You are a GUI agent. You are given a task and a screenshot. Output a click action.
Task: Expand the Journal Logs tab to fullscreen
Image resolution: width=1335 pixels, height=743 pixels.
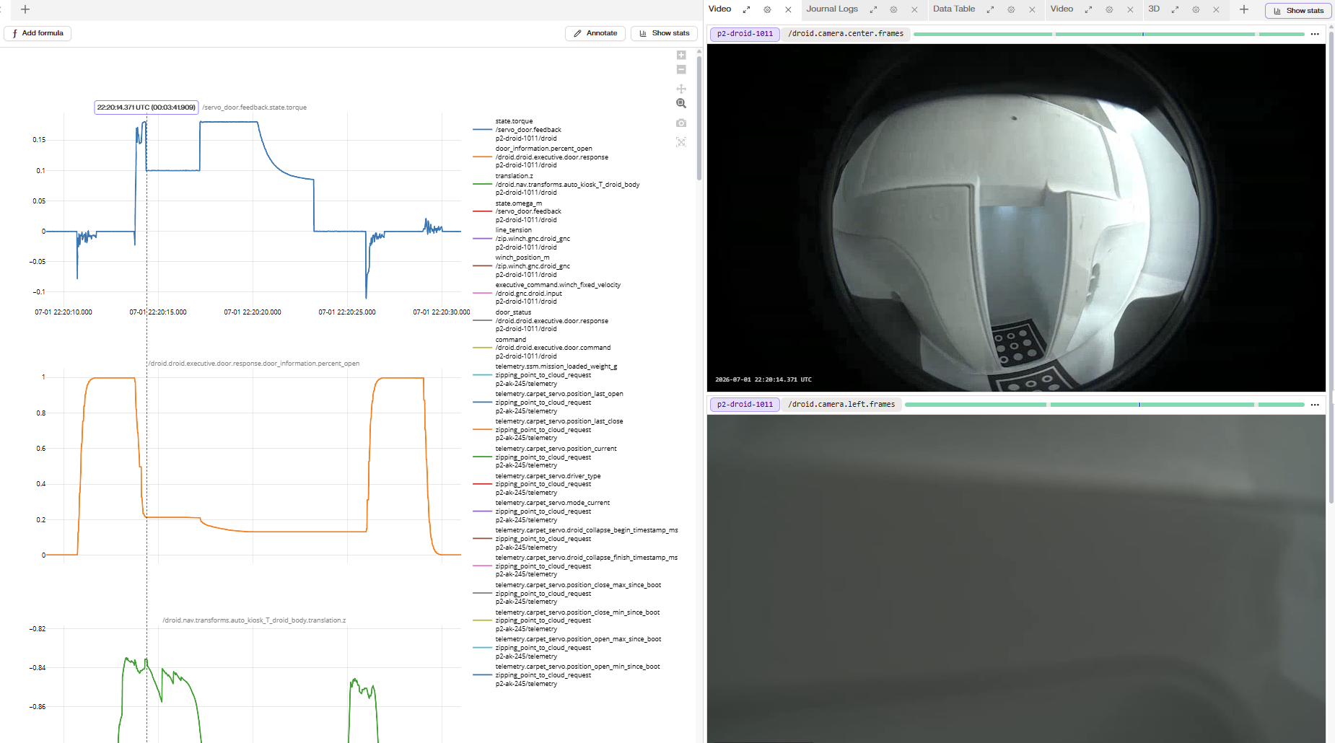(x=873, y=9)
